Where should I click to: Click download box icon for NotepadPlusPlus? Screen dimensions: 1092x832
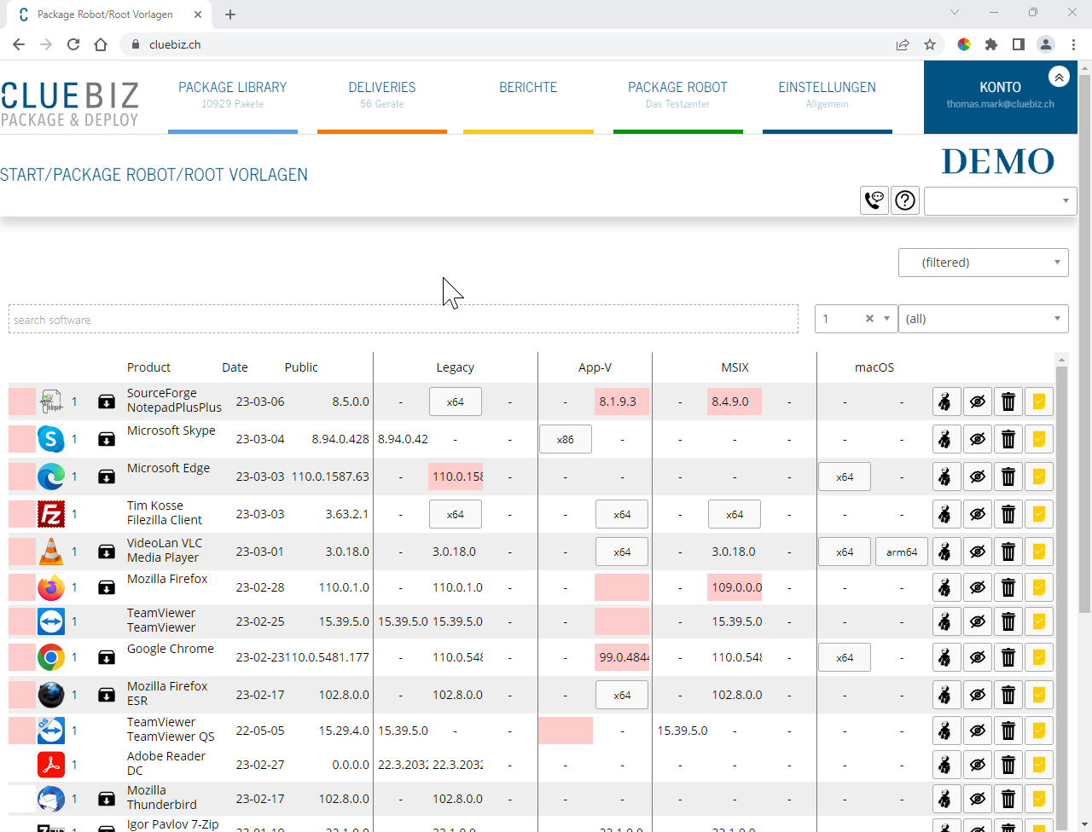(x=107, y=402)
